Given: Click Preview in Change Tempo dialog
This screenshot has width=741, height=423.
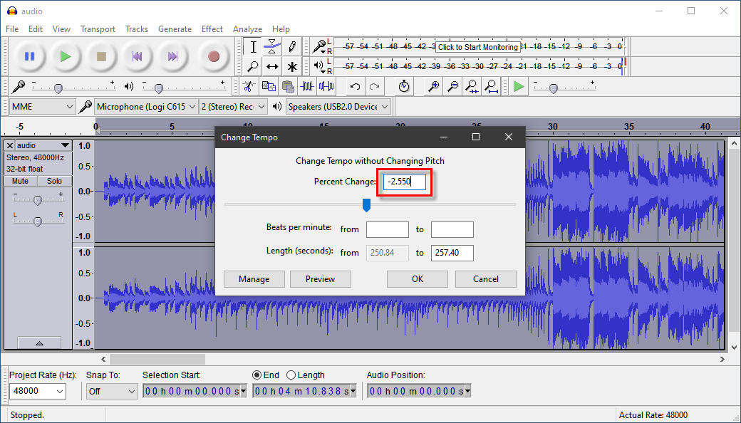Looking at the screenshot, I should (x=320, y=278).
